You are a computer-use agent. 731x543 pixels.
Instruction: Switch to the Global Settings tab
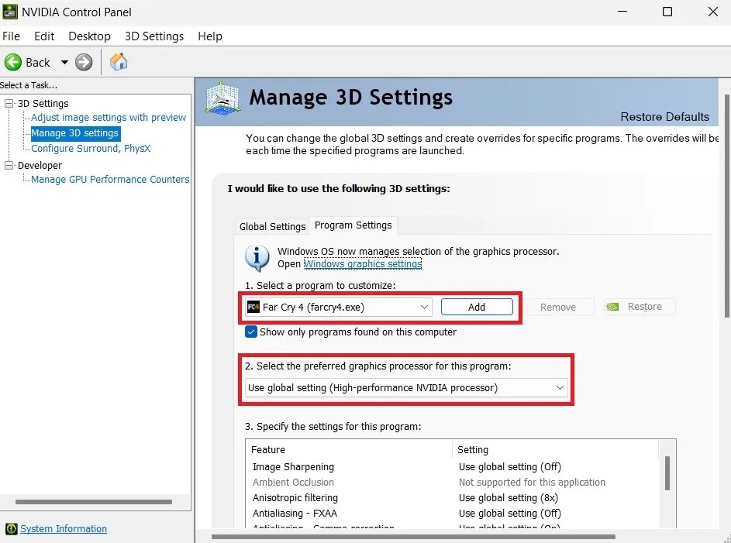(271, 226)
